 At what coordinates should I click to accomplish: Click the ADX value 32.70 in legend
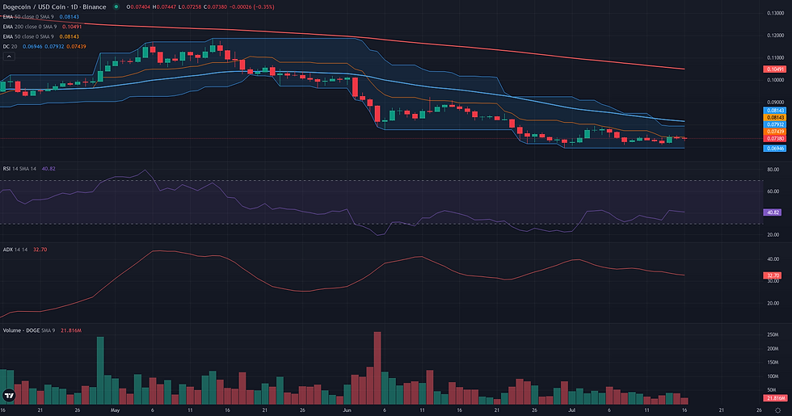click(x=40, y=250)
